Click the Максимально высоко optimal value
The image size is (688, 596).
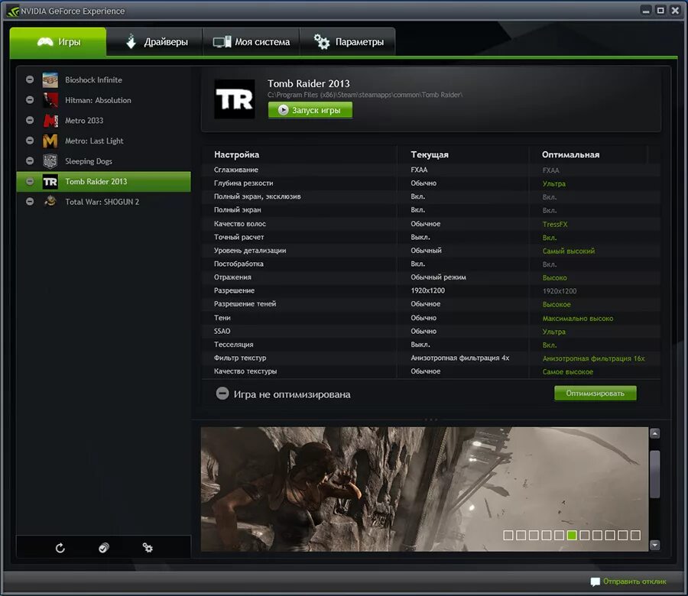point(577,319)
